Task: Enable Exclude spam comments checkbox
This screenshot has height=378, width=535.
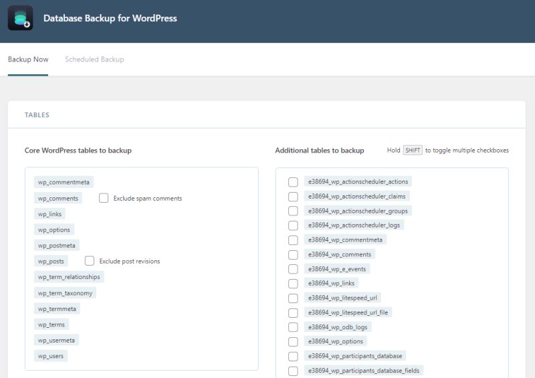Action: pos(104,198)
